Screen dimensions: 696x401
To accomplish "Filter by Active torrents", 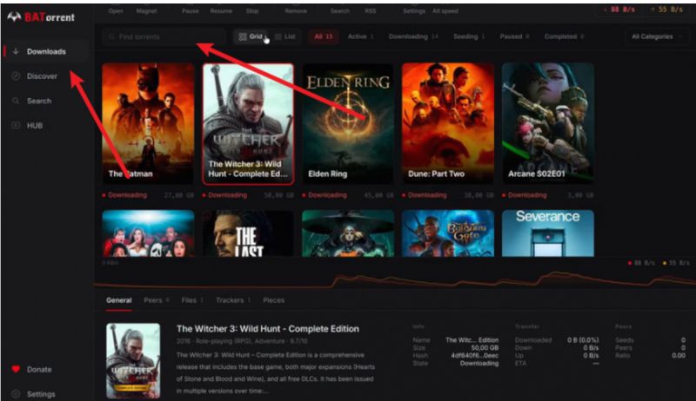I will [360, 36].
